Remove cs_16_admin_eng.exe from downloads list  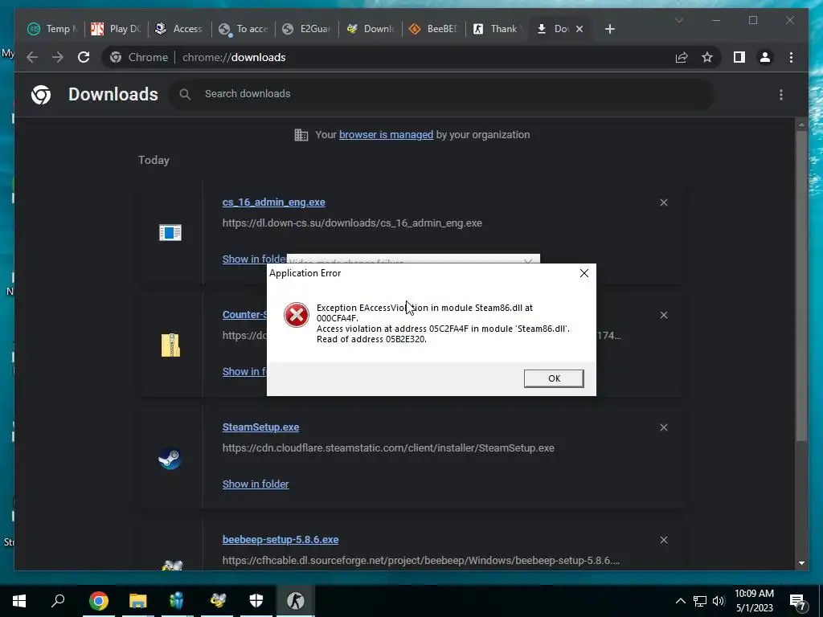[664, 202]
